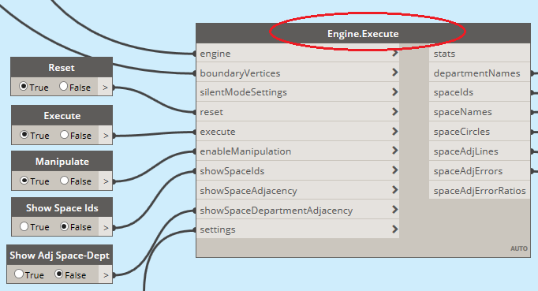Viewport: 538px width, 291px height.
Task: Click the Show Space Ids output port
Action: pos(106,227)
